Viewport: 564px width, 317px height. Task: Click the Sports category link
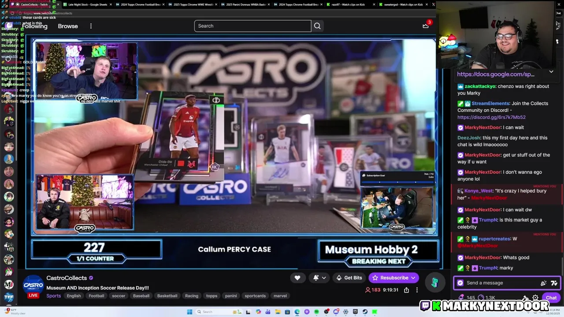pyautogui.click(x=54, y=296)
